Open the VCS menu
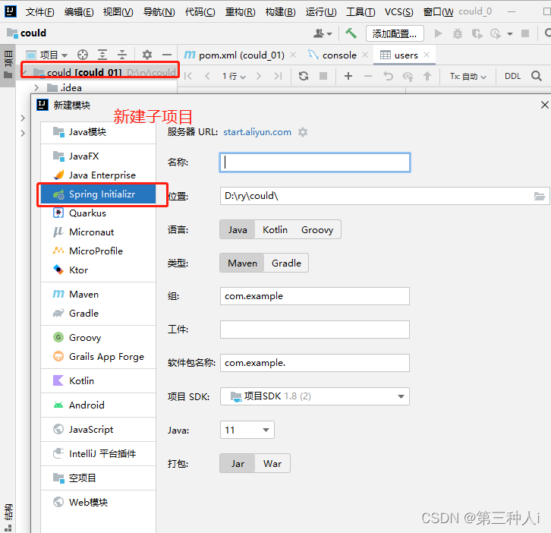Viewport: 551px width, 533px height. tap(399, 12)
